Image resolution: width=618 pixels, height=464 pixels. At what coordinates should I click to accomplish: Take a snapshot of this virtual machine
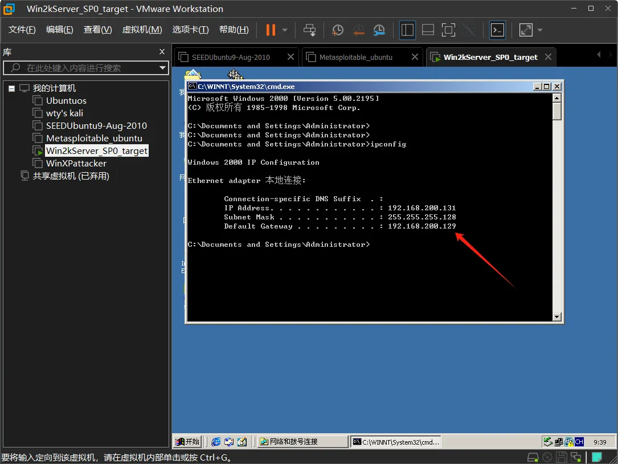(x=337, y=30)
